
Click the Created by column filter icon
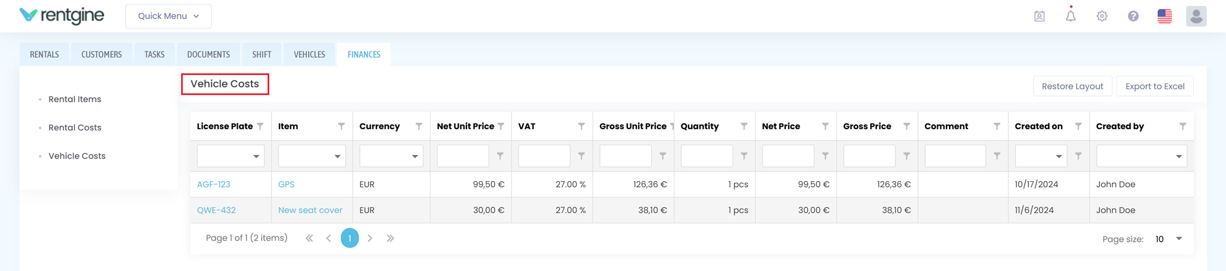[x=1183, y=126]
